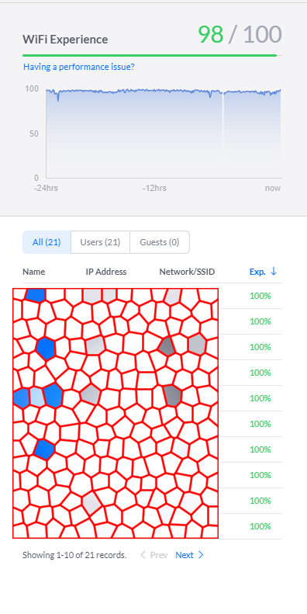Click the Exp. column header text
The height and width of the screenshot is (614, 307).
tap(257, 272)
